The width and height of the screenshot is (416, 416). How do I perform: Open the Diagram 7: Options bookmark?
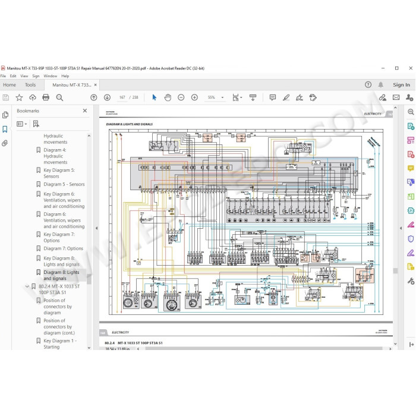click(x=63, y=248)
